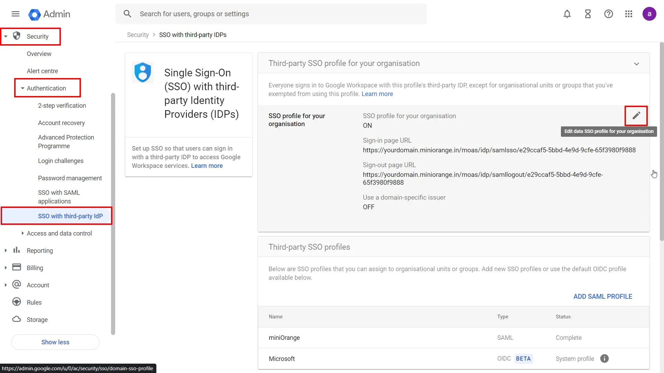Click the Learn more link about exemptions
664x373 pixels.
pyautogui.click(x=377, y=94)
